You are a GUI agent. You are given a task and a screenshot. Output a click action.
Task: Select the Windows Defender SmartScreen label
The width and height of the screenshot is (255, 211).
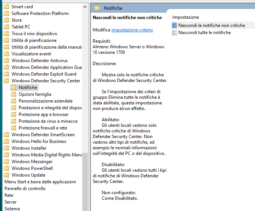[x=43, y=135]
